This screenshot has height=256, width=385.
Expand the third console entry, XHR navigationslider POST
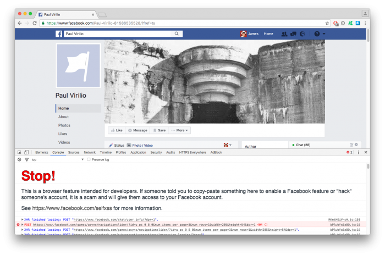[22, 230]
